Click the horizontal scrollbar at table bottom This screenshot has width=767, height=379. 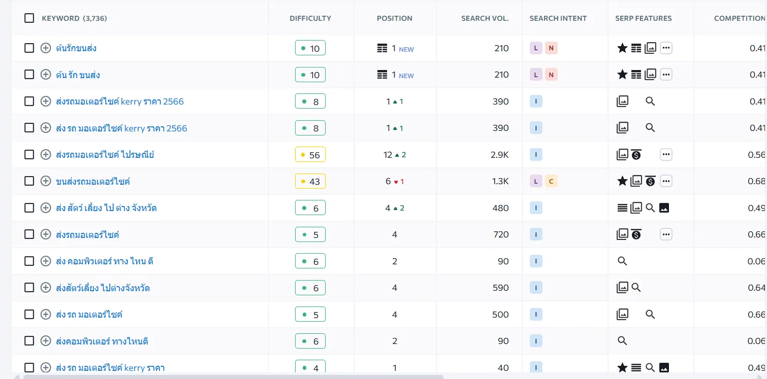click(x=234, y=376)
